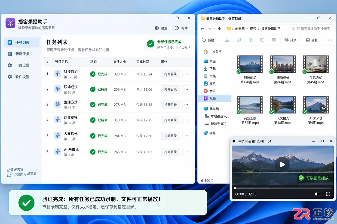
Task: Enter fullscreen in the video player
Action: coord(328,194)
